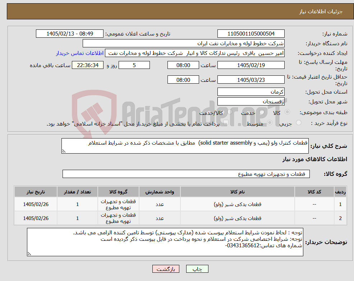The image size is (354, 281).
Task: Click need date in row 2
Action: (x=36, y=218)
